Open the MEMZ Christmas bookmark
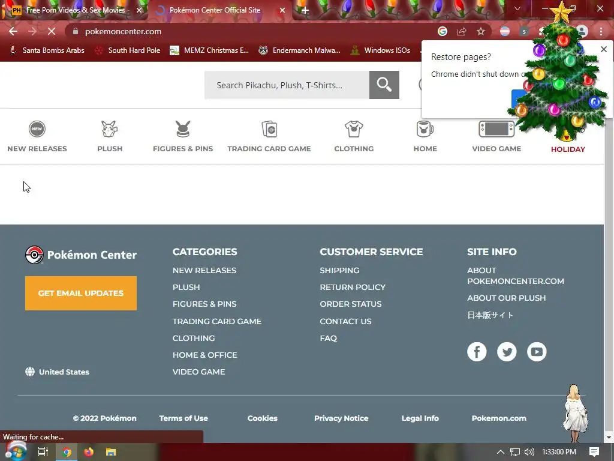The image size is (614, 461). coord(209,50)
